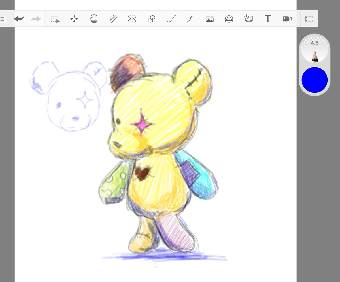Enable the predictive stroke tool
Image resolution: width=340 pixels, height=282 pixels.
[171, 19]
